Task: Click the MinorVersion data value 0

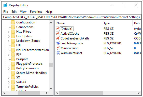Action: (x=135, y=48)
